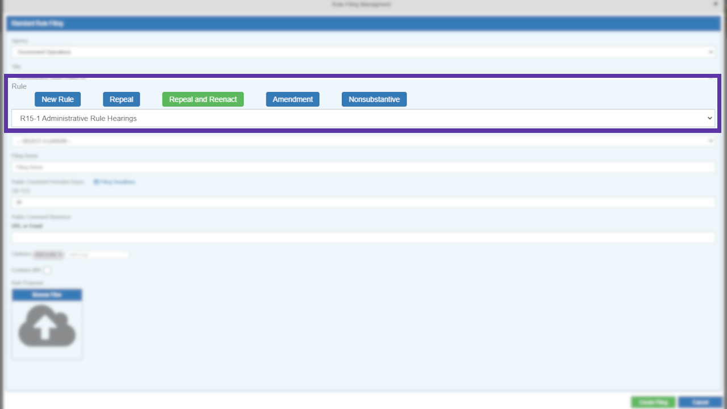Choose the Nonsubstantive filing type
Viewport: 727px width, 409px height.
(374, 99)
